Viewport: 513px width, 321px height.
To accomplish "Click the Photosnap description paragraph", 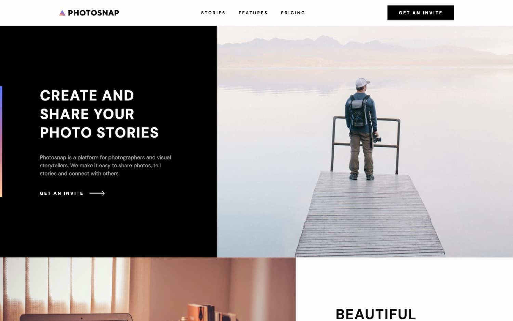I will click(105, 165).
